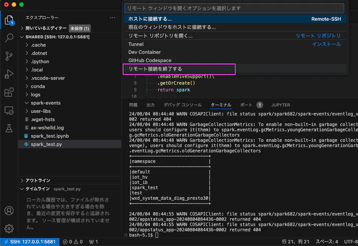Open the Remote Explorer view icon
Image resolution: width=358 pixels, height=246 pixels.
point(9,111)
